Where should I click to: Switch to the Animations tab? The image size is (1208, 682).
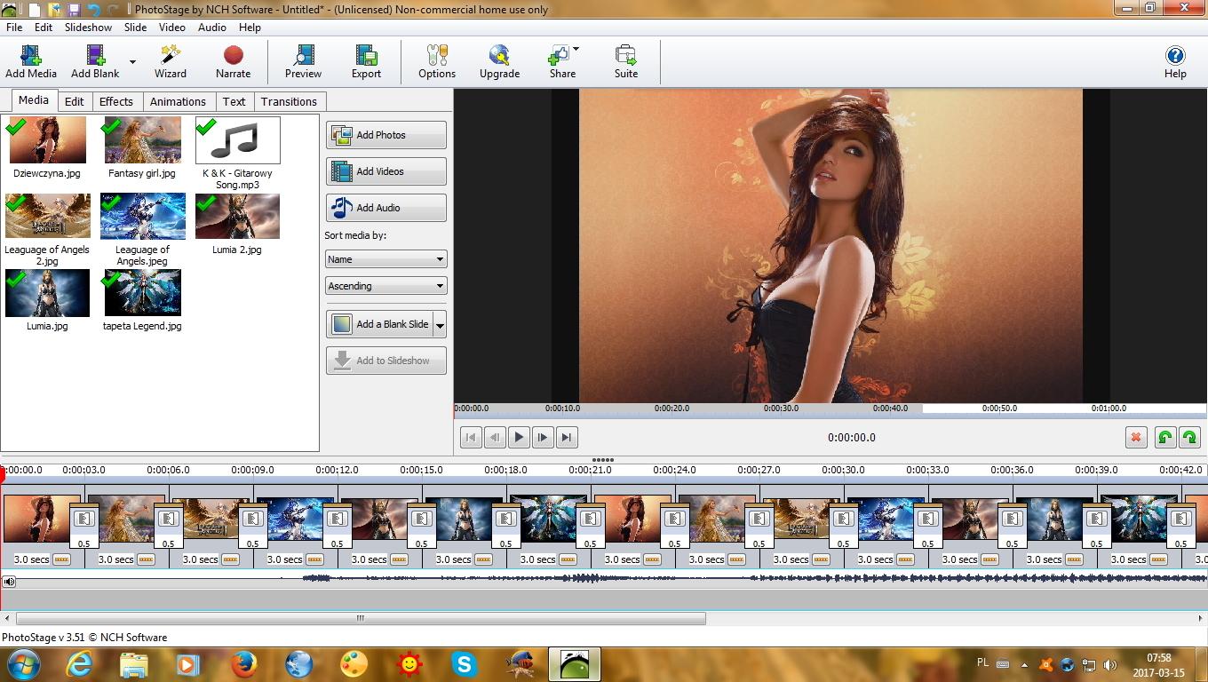click(178, 101)
